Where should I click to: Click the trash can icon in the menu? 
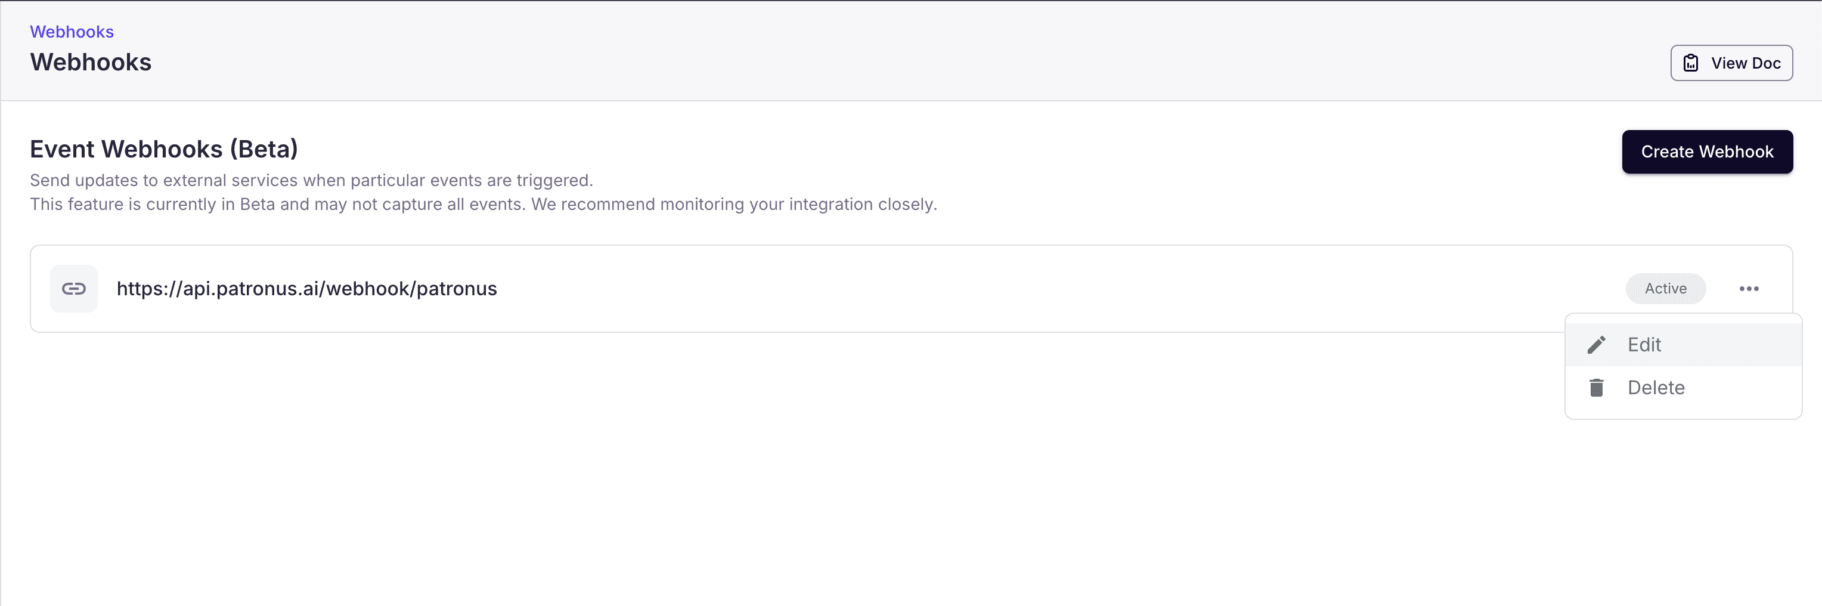(x=1597, y=388)
